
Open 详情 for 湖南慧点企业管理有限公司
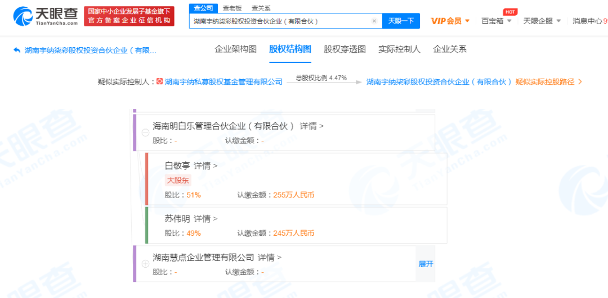pos(270,257)
